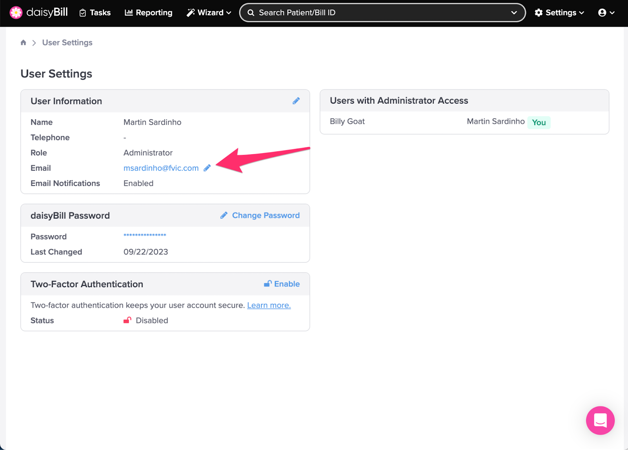Image resolution: width=628 pixels, height=450 pixels.
Task: Expand the search bar dropdown chevron
Action: tap(514, 13)
